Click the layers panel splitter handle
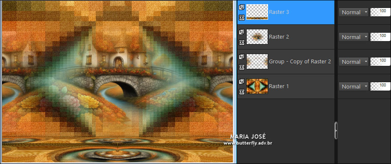 [336, 130]
